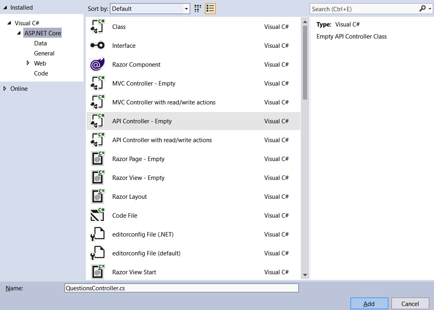Click the Cancel button
Viewport: 434px width, 310px height.
coord(410,303)
